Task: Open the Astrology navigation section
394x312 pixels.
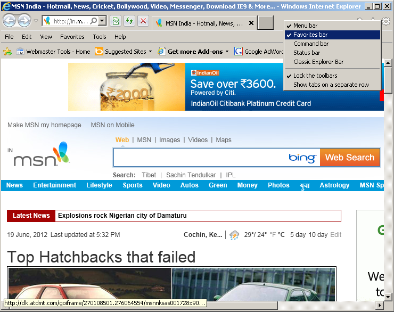Action: point(334,185)
